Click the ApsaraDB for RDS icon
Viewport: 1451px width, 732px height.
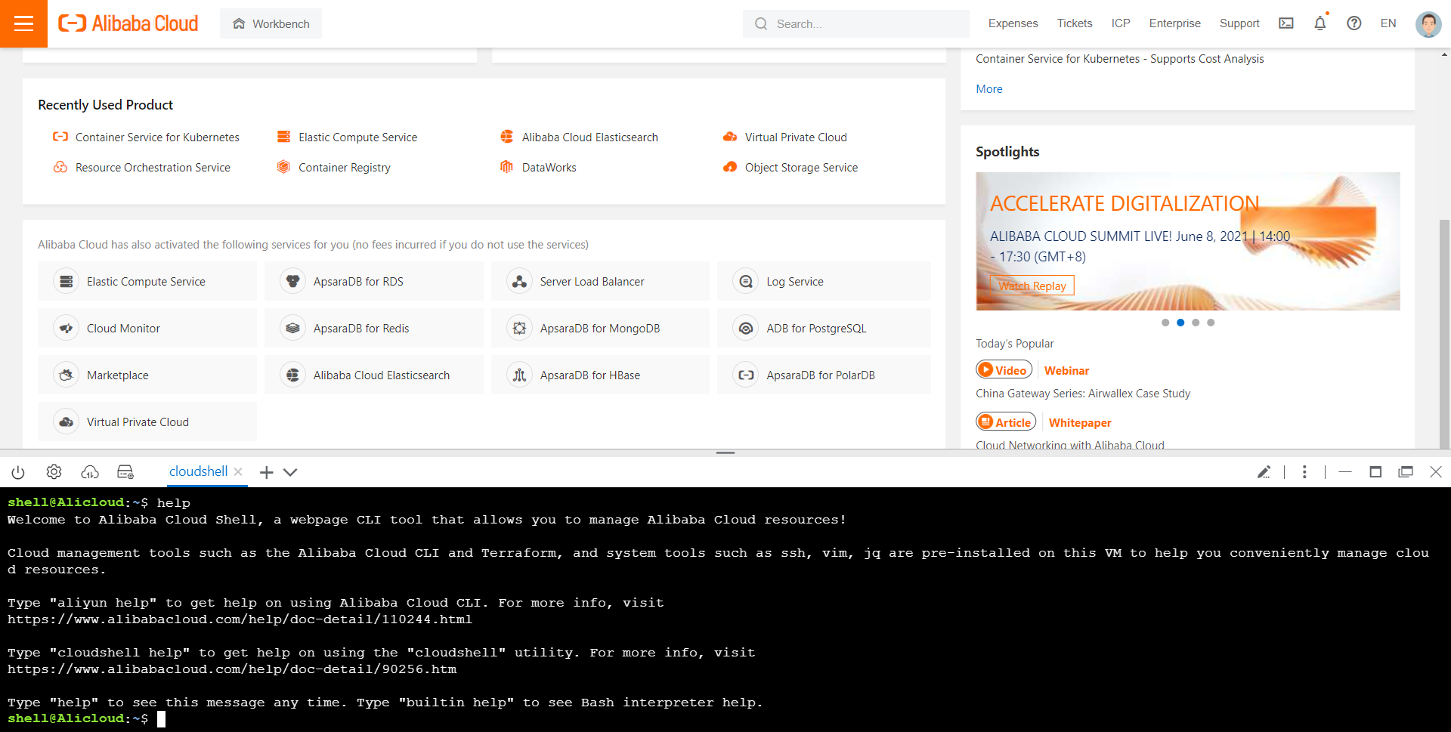[x=293, y=282]
